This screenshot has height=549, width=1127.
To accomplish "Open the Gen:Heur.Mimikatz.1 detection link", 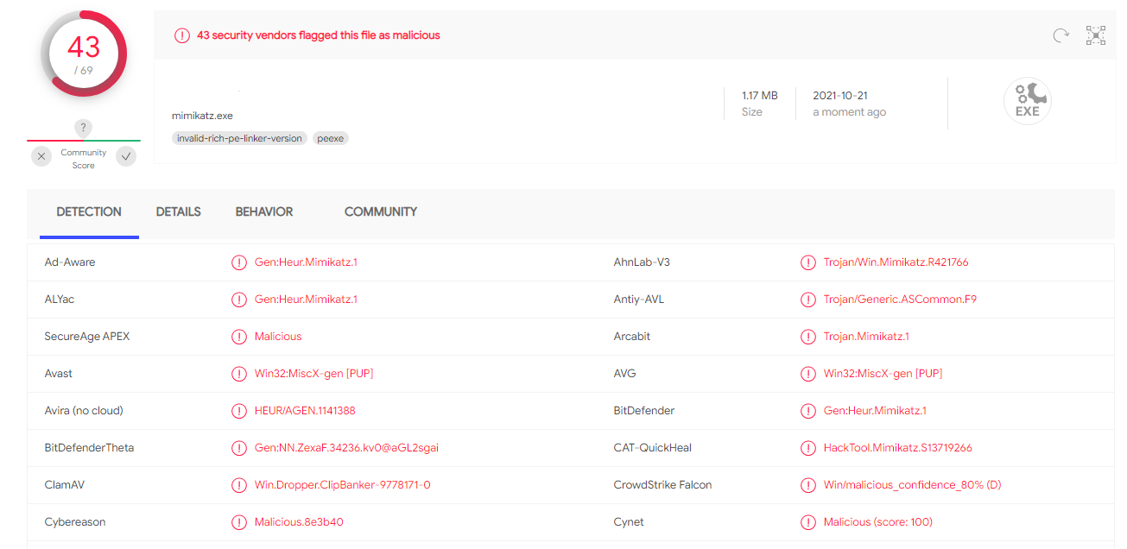I will (x=306, y=262).
